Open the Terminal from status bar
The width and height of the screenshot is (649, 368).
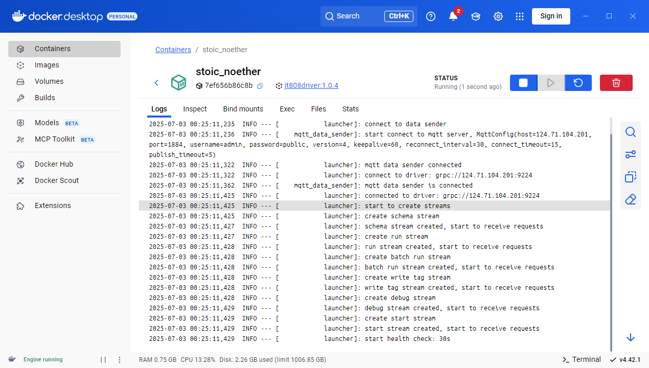[582, 360]
